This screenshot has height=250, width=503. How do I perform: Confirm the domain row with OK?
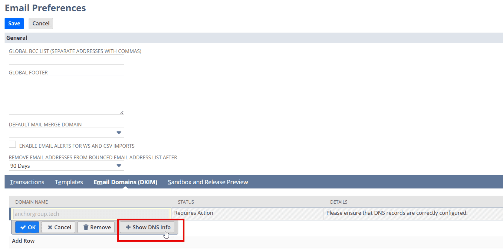click(28, 227)
